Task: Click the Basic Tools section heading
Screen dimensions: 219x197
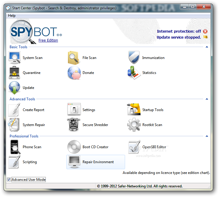Action: pyautogui.click(x=19, y=47)
